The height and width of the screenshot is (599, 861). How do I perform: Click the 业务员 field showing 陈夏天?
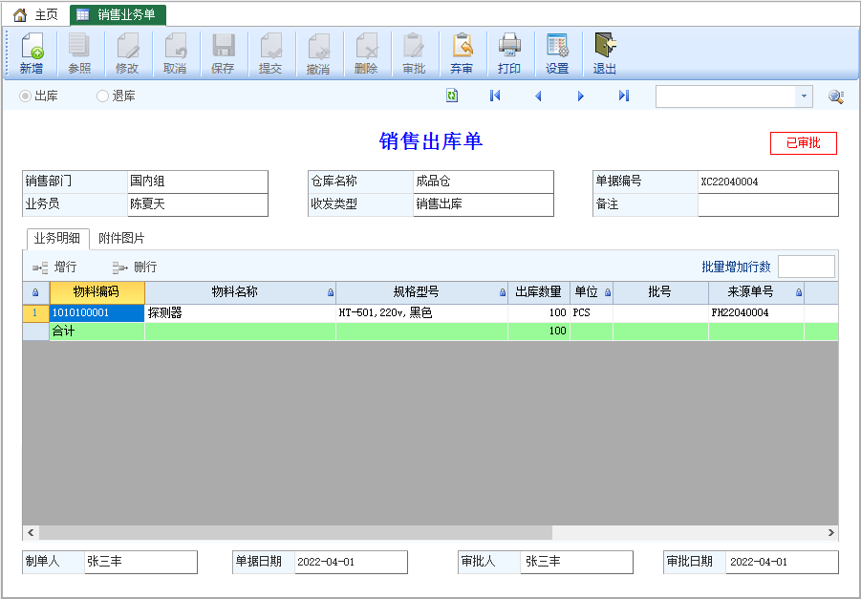(x=197, y=204)
